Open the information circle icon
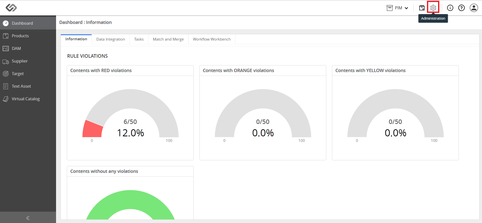The width and height of the screenshot is (482, 223). [450, 8]
